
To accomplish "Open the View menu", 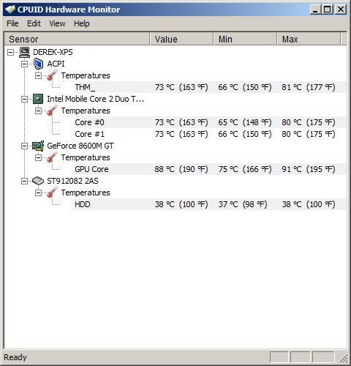I will [x=57, y=23].
